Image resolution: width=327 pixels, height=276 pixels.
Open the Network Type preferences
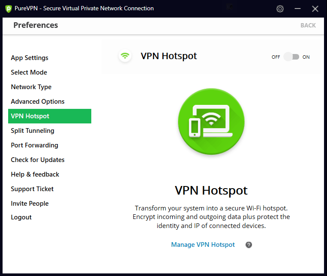pyautogui.click(x=31, y=87)
